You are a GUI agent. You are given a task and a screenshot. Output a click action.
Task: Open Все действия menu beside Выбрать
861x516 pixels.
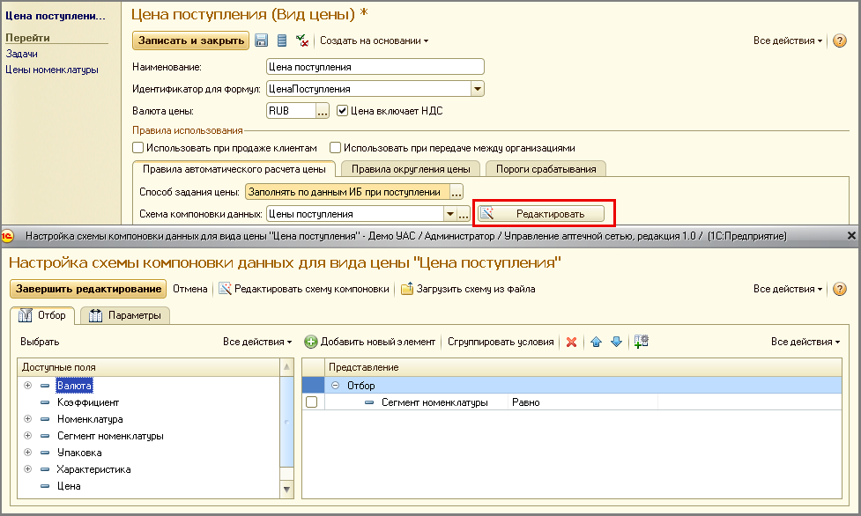tap(257, 342)
